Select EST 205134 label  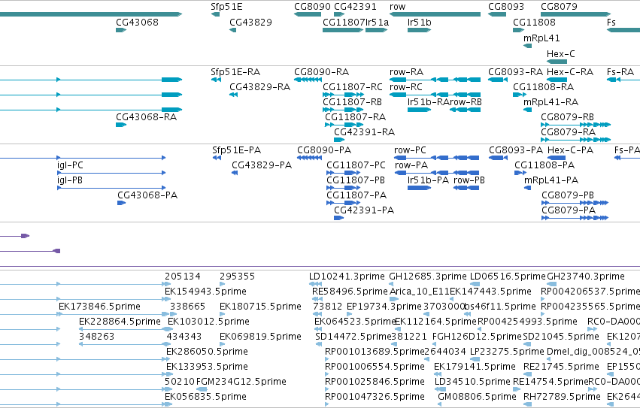[x=183, y=277]
